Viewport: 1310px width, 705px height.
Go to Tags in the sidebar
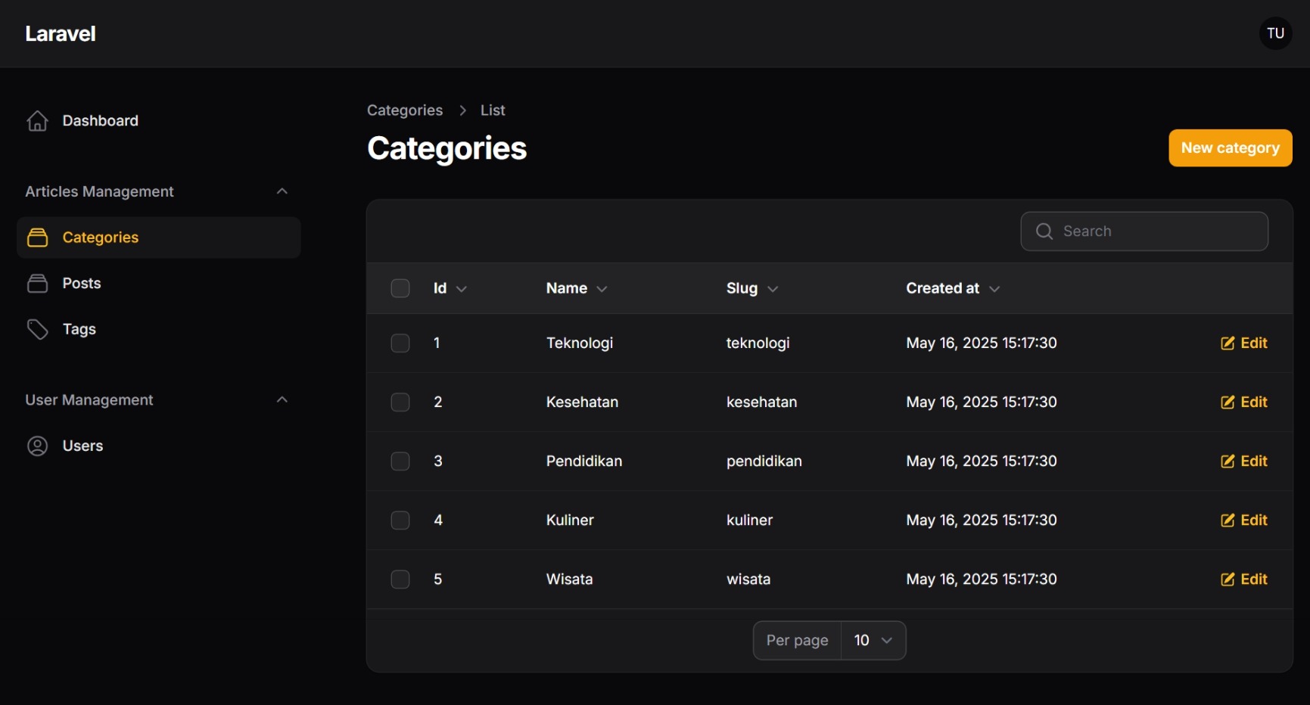coord(79,329)
